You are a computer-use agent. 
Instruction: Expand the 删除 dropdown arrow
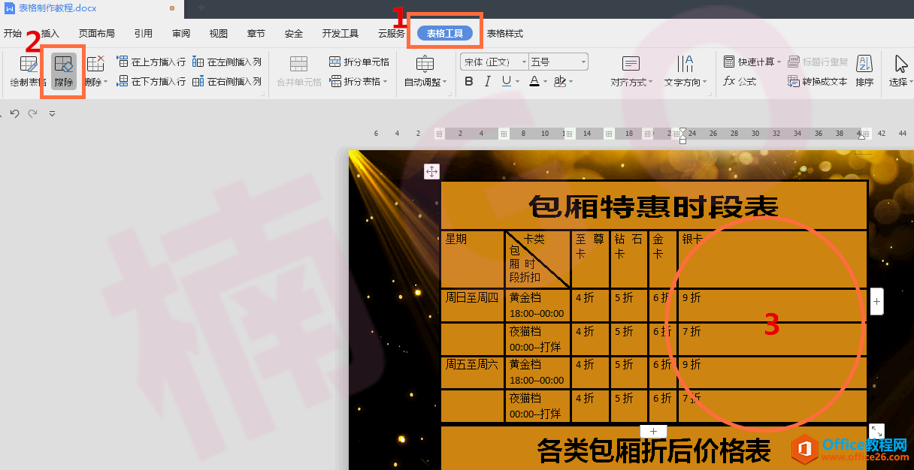[x=106, y=82]
